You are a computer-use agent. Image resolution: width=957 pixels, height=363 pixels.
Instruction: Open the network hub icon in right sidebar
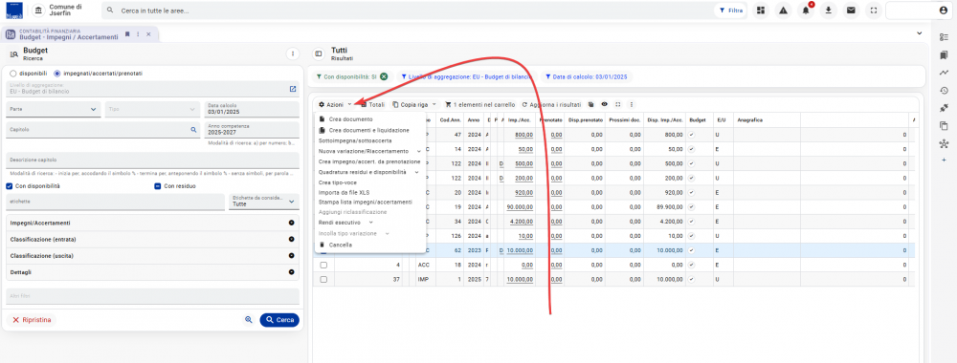click(x=945, y=143)
